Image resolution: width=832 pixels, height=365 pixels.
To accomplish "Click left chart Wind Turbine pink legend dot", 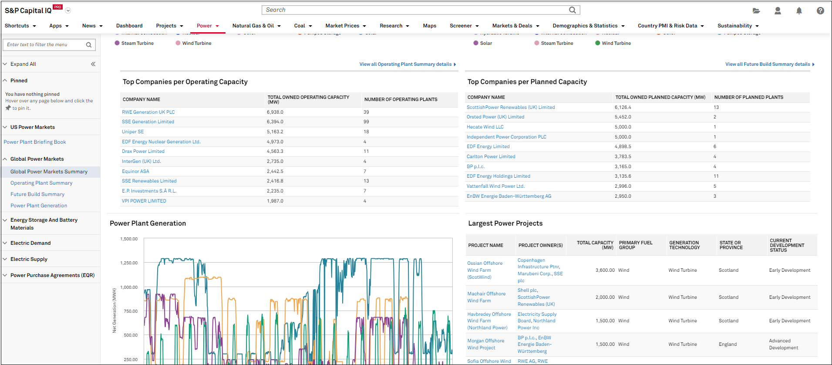I will 178,43.
